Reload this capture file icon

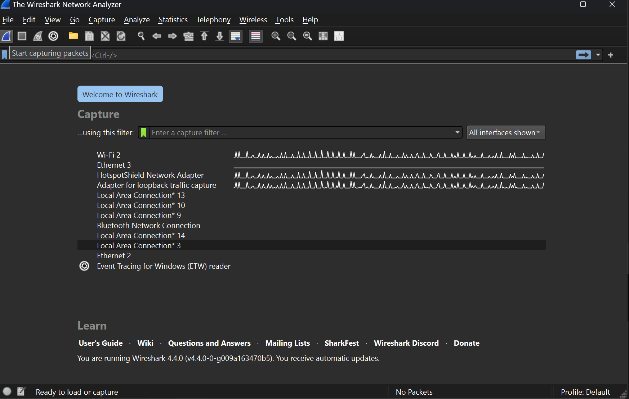pos(121,36)
